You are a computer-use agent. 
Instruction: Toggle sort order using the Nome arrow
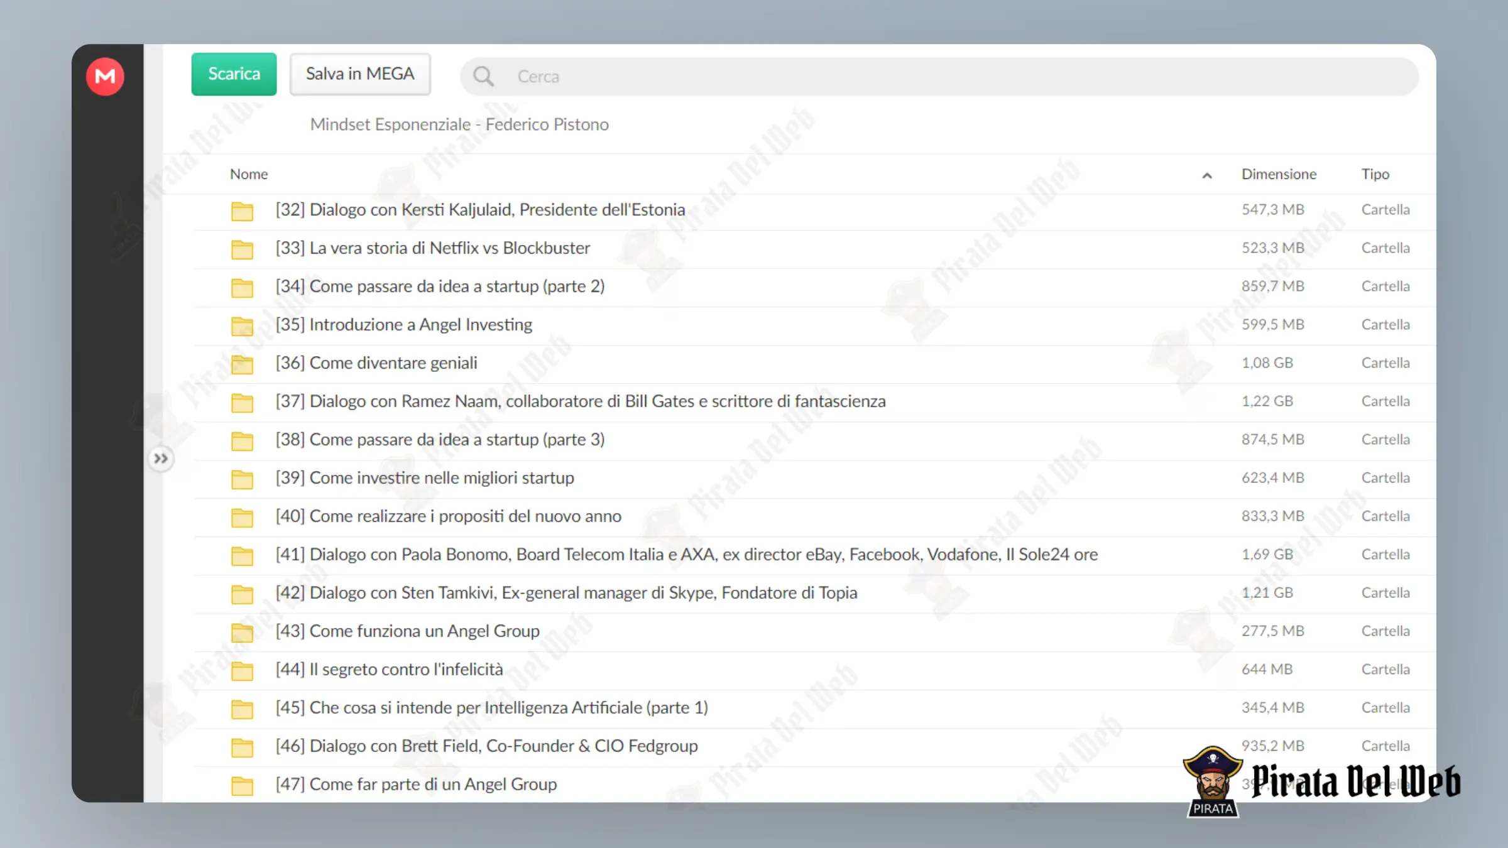pyautogui.click(x=1206, y=175)
